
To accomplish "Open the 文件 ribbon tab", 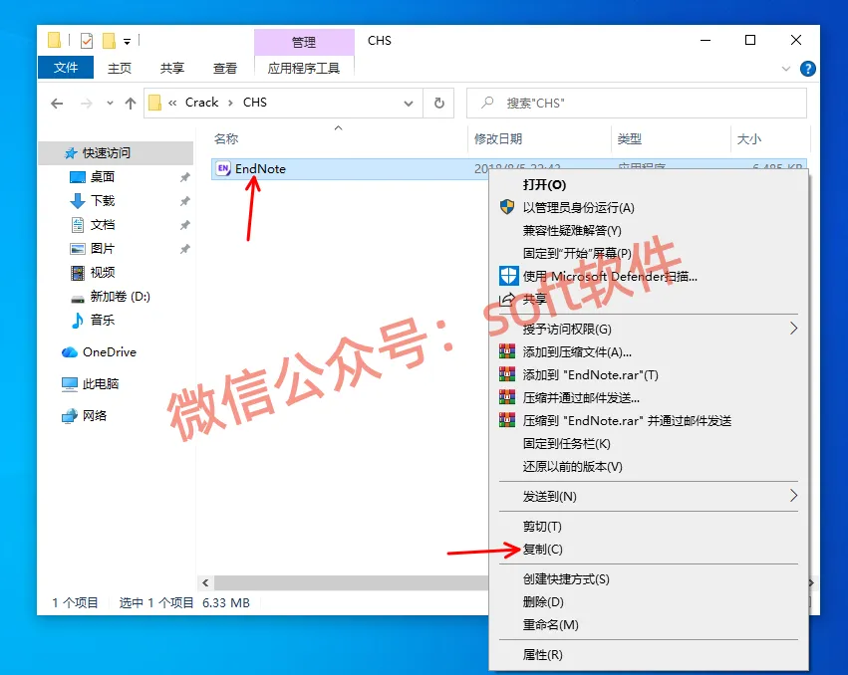I will coord(66,68).
